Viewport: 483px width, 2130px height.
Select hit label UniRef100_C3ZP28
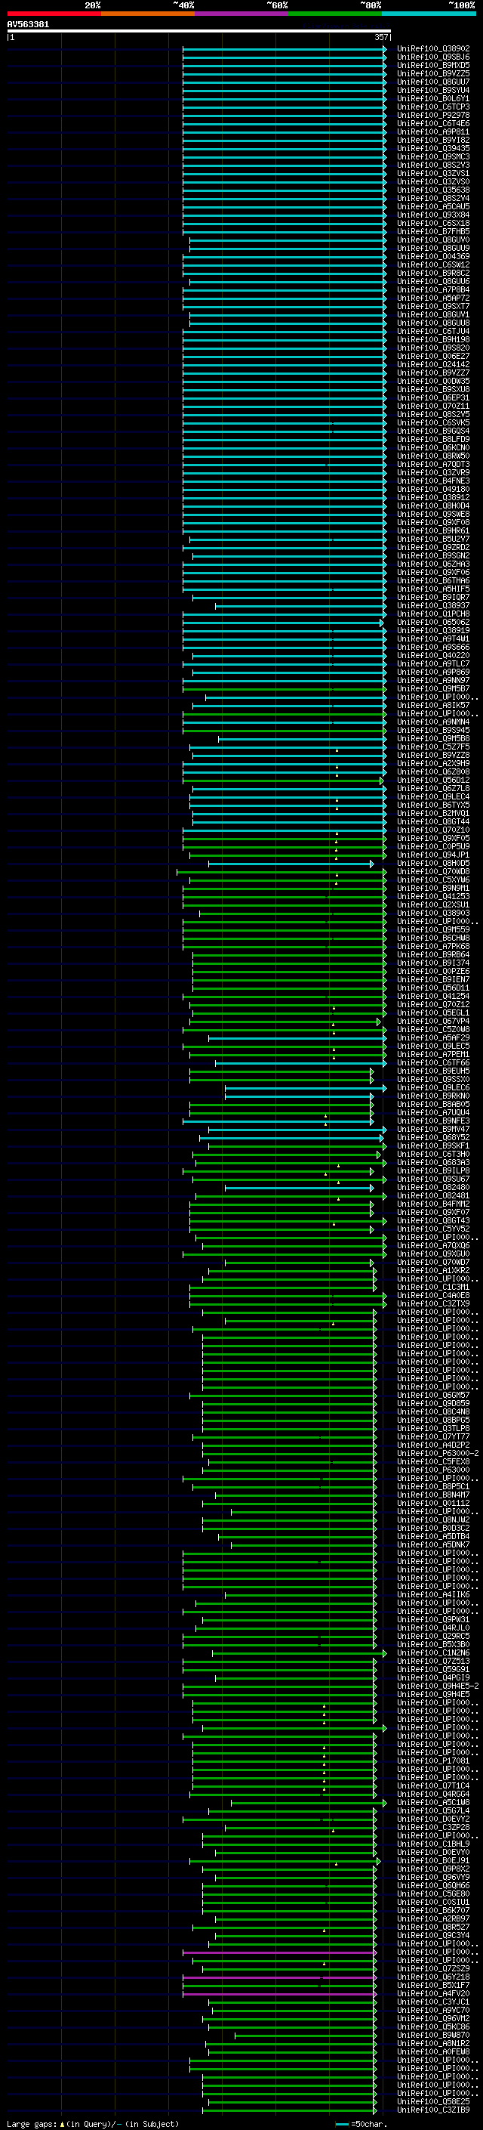point(432,1827)
